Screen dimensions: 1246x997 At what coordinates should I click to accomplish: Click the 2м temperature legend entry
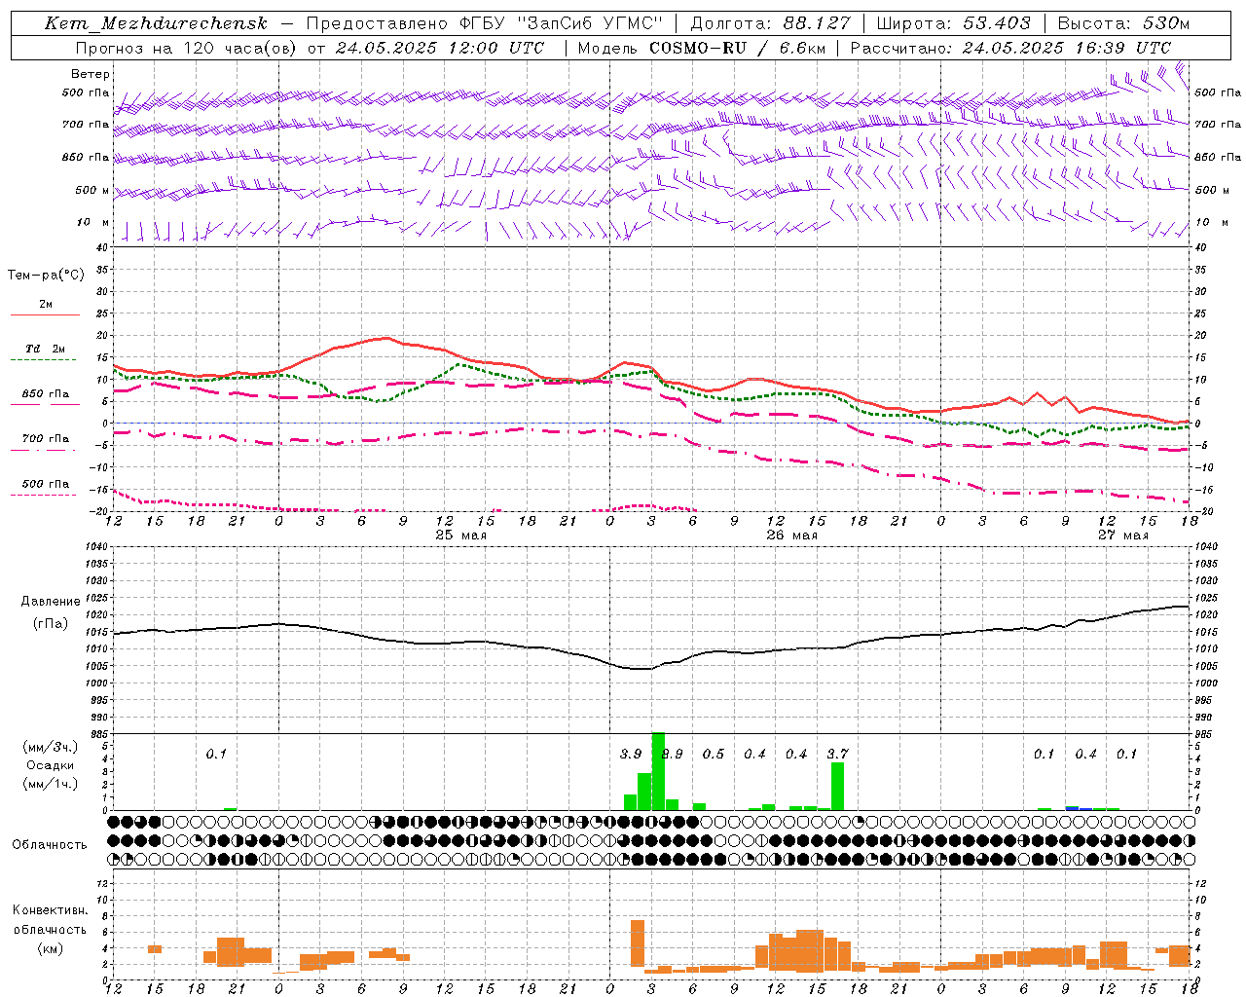pyautogui.click(x=46, y=305)
